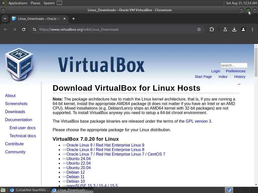Download Oracle Linux 8 / RHEL 8 package

click(105, 150)
